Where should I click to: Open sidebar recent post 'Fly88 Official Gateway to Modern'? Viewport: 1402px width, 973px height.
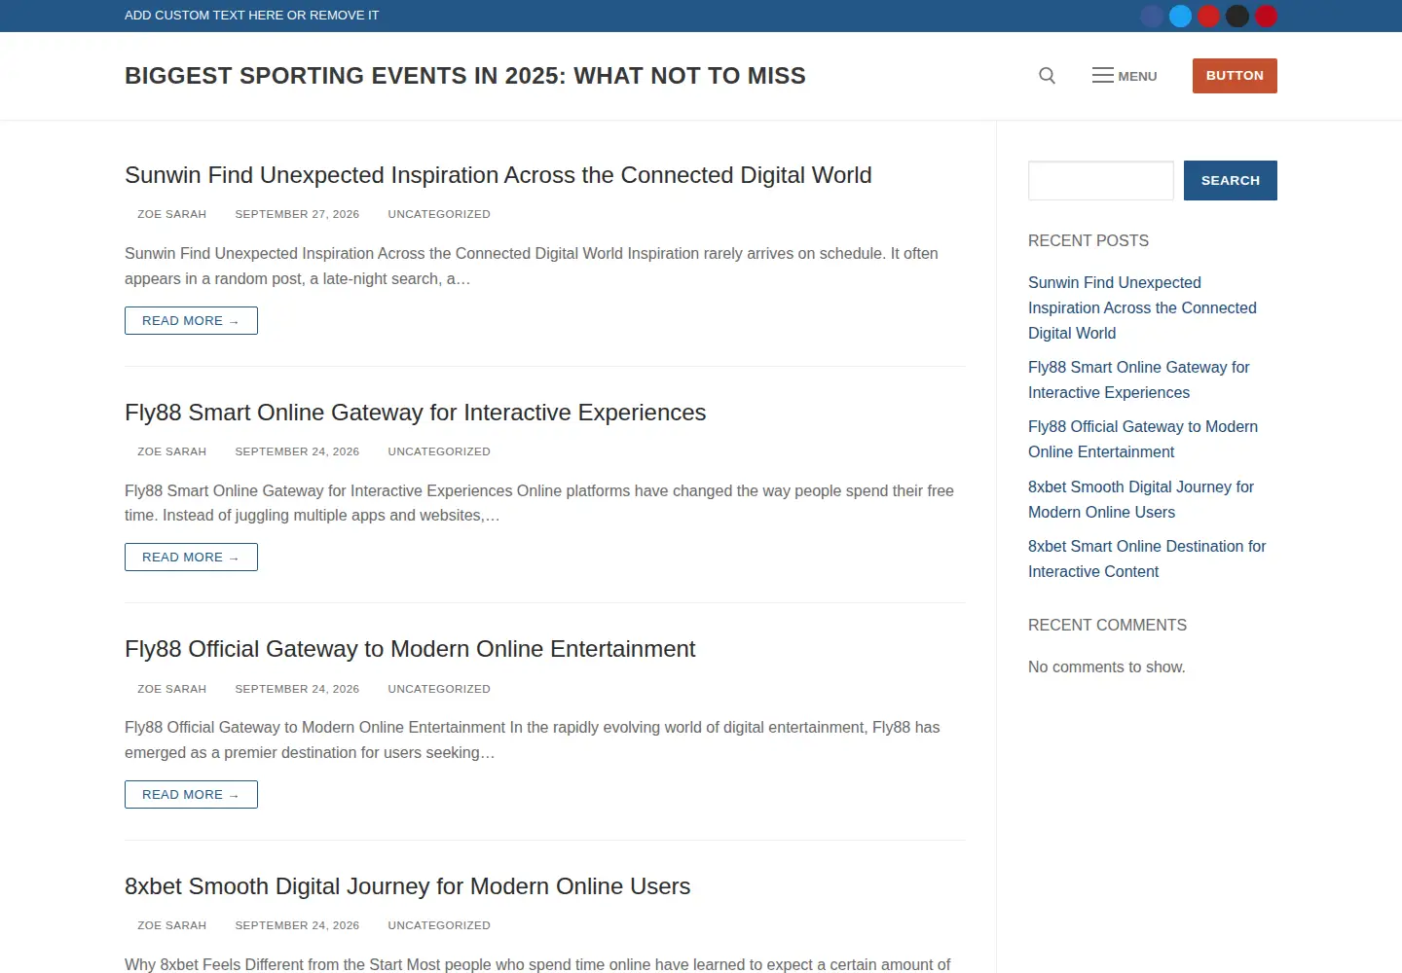pyautogui.click(x=1143, y=439)
